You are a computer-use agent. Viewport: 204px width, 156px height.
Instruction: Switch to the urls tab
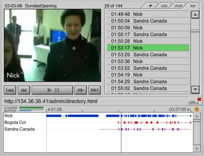point(164,6)
